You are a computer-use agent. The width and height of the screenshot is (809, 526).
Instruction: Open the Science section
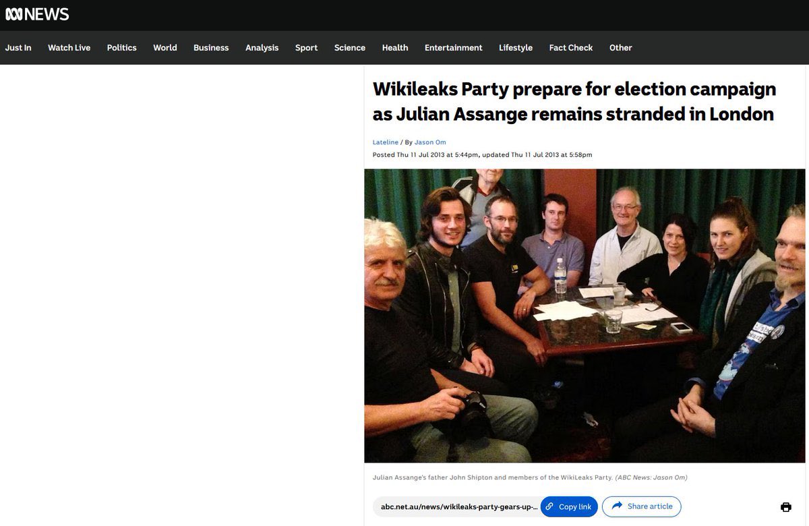tap(350, 48)
